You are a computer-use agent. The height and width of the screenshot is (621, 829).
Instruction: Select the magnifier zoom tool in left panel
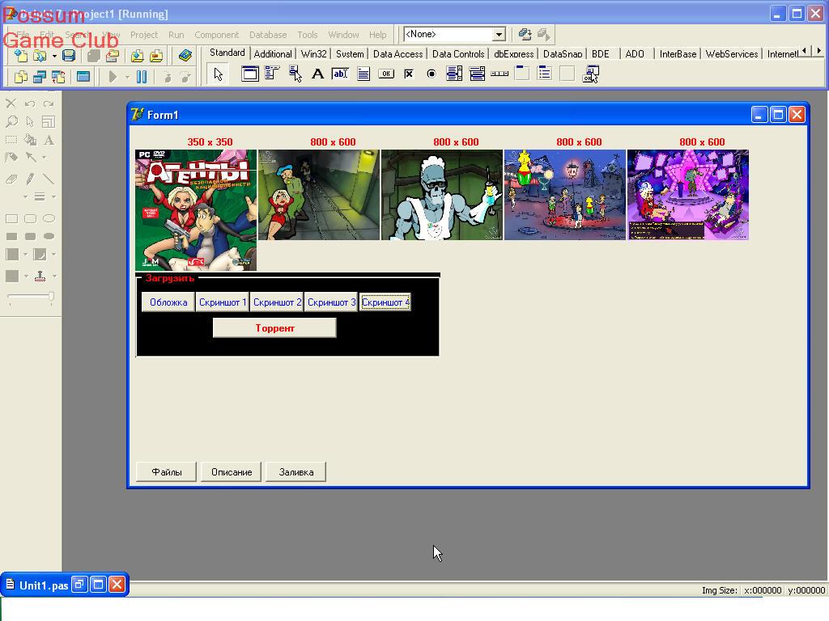point(11,122)
